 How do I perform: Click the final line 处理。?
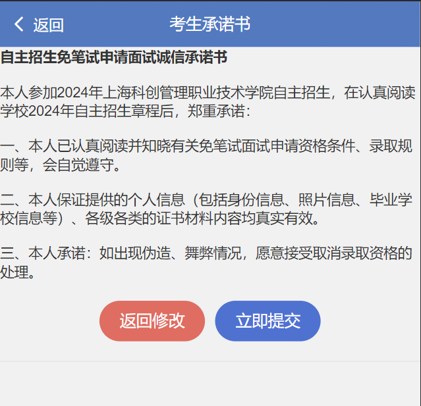pos(18,272)
